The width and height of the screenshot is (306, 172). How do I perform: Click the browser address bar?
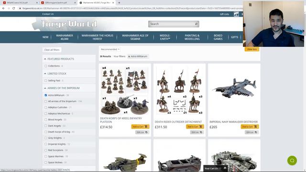(131, 9)
